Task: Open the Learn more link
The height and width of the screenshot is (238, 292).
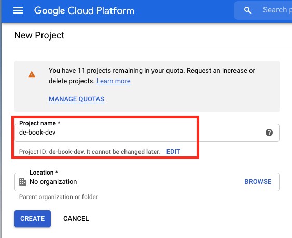Action: coord(114,81)
